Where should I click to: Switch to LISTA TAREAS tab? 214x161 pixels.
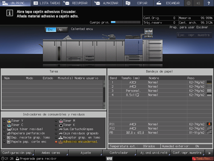point(47,3)
